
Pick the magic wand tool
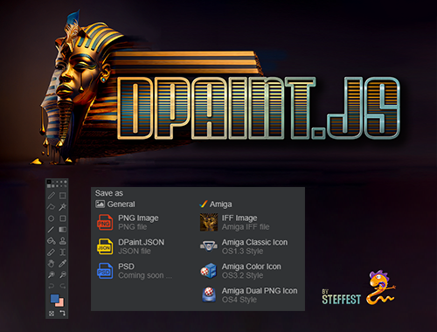coord(63,207)
